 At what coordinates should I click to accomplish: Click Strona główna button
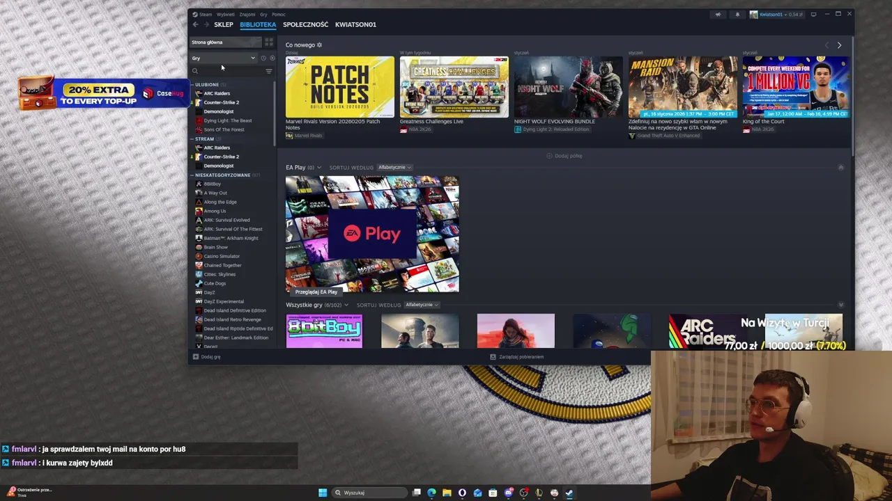[x=226, y=42]
